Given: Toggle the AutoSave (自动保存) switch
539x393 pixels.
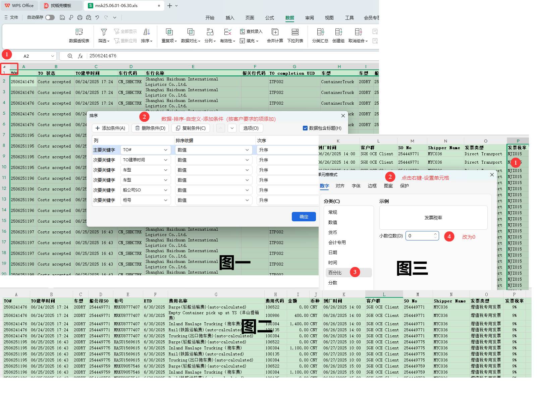Looking at the screenshot, I should [x=50, y=17].
